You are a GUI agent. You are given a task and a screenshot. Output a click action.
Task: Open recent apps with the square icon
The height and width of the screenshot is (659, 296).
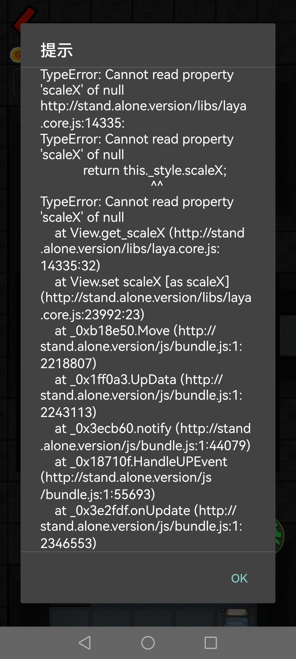[x=211, y=643]
